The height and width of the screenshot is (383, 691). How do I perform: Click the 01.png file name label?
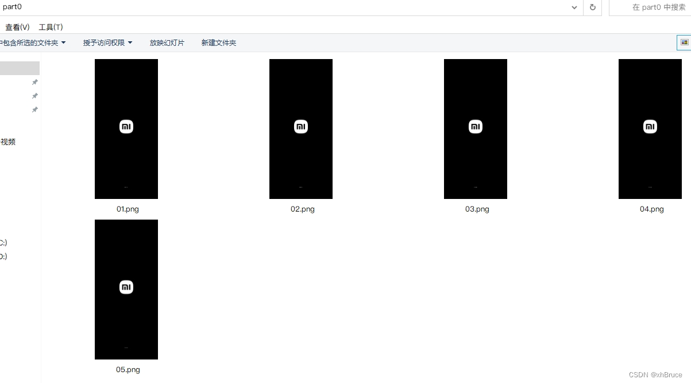click(x=128, y=209)
